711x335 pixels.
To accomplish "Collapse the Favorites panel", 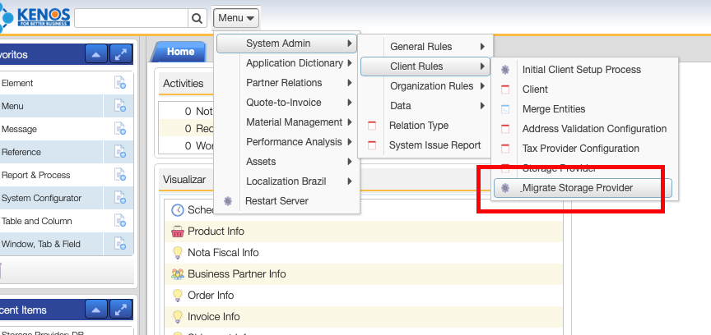I will (96, 54).
